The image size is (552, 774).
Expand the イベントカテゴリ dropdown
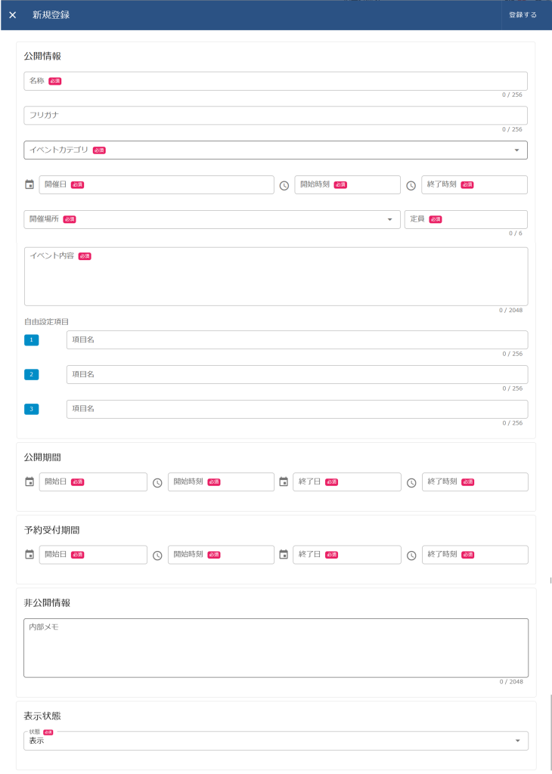pos(516,150)
